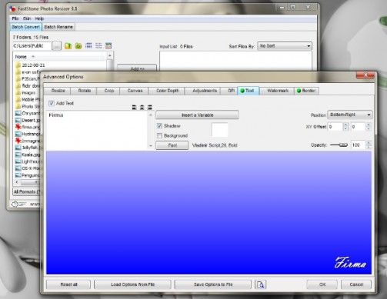Open the Rotate tab
The height and width of the screenshot is (299, 387).
tap(85, 91)
